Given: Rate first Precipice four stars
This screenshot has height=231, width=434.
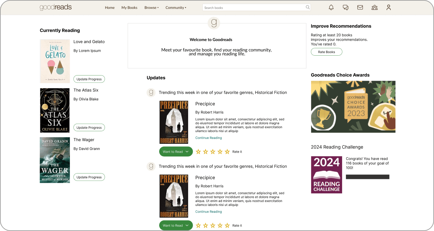Looking at the screenshot, I should pos(220,152).
